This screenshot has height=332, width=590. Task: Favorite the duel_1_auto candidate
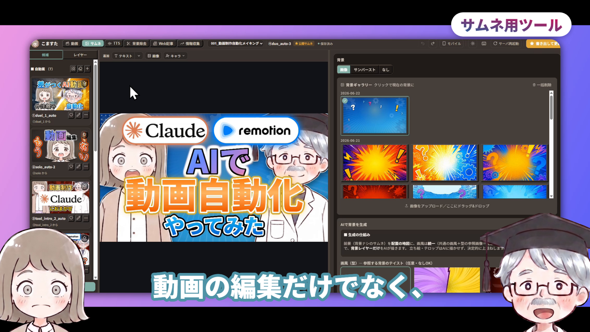(71, 115)
